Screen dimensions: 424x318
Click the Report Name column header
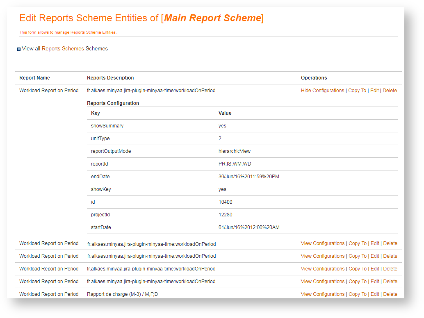34,78
